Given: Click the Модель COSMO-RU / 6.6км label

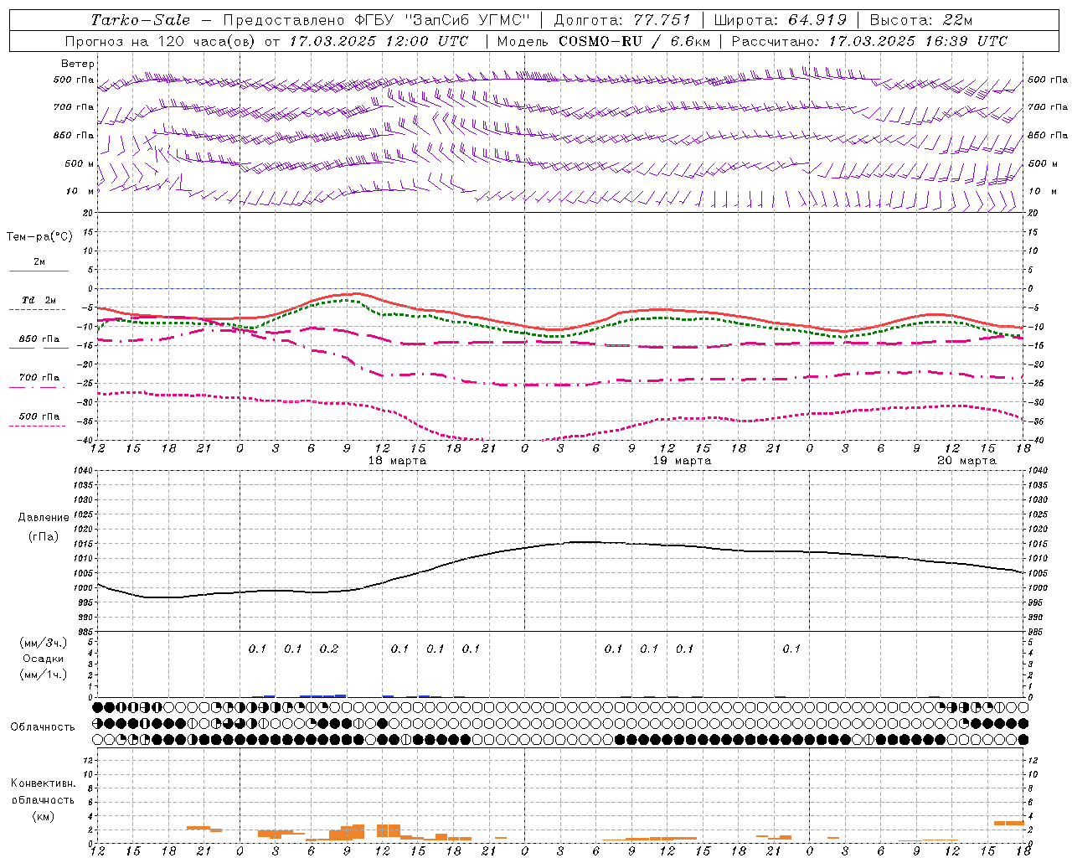Looking at the screenshot, I should tap(603, 41).
